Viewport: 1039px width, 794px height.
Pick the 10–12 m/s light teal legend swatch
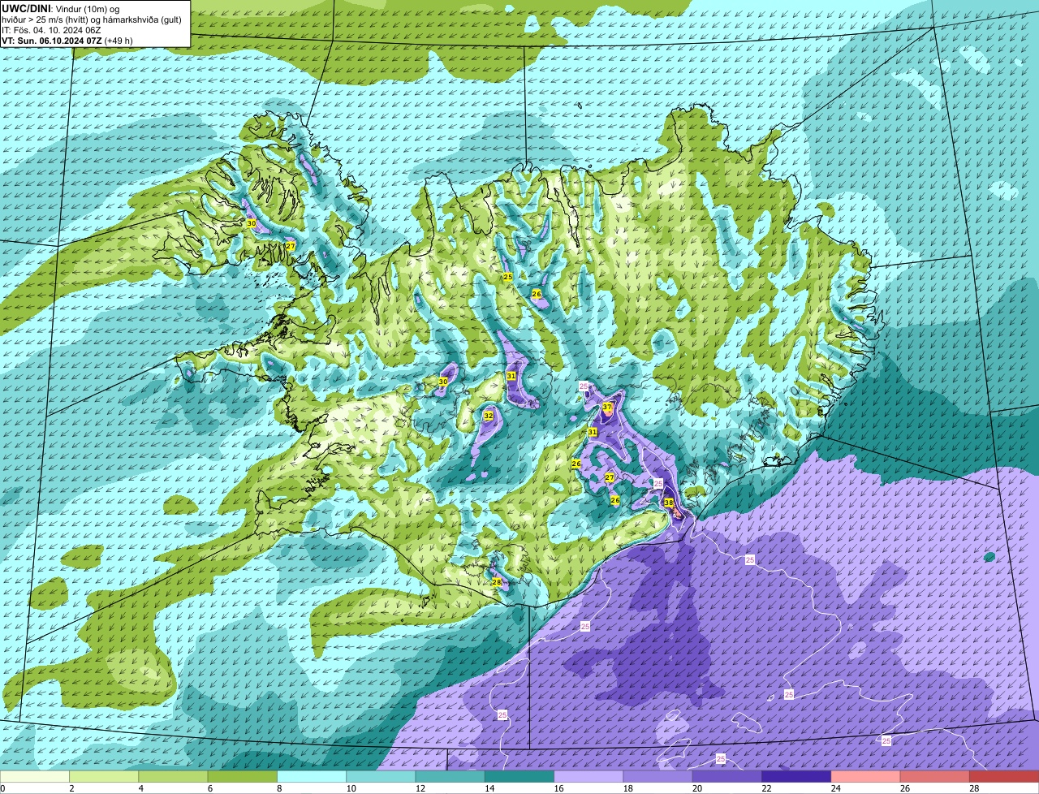coord(381,777)
